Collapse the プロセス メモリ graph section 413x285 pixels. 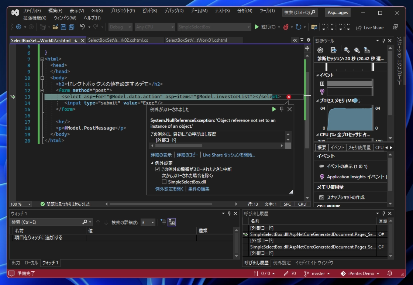pos(317,101)
